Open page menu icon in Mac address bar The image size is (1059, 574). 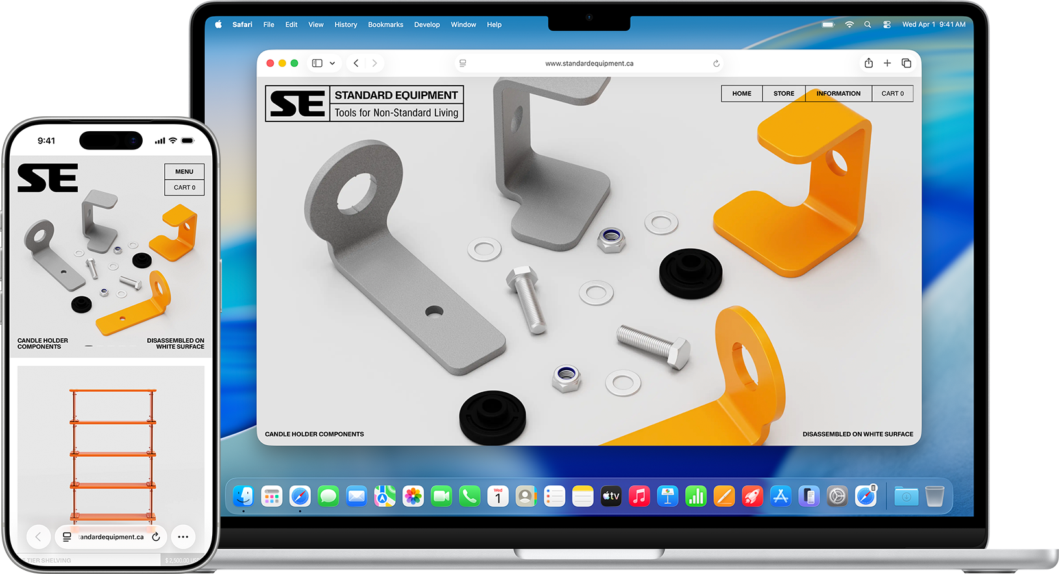(x=463, y=64)
